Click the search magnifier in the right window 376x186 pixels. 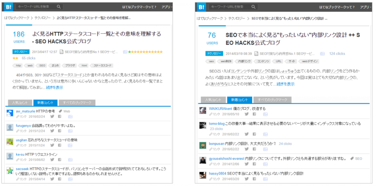click(253, 7)
